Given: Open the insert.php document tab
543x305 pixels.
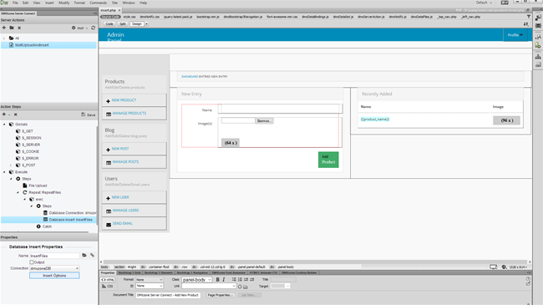Looking at the screenshot, I should click(x=109, y=10).
